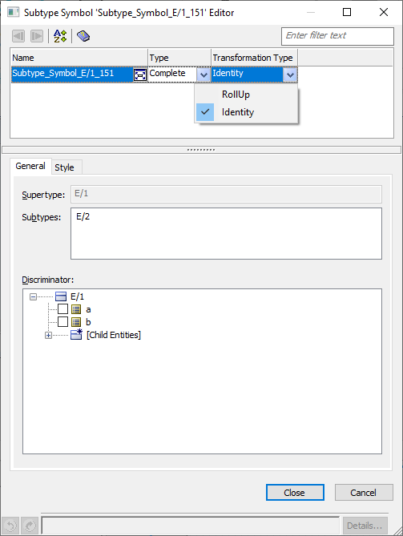Screen dimensions: 403x536
Task: Open the Type 'Complete' dropdown arrow
Action: click(x=204, y=75)
